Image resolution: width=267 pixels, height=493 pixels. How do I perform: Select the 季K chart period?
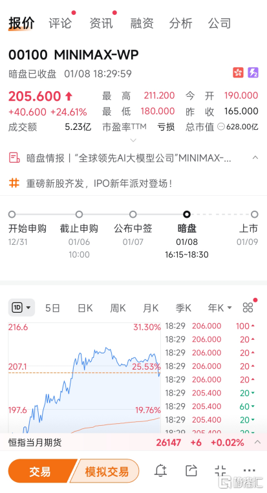click(x=184, y=308)
